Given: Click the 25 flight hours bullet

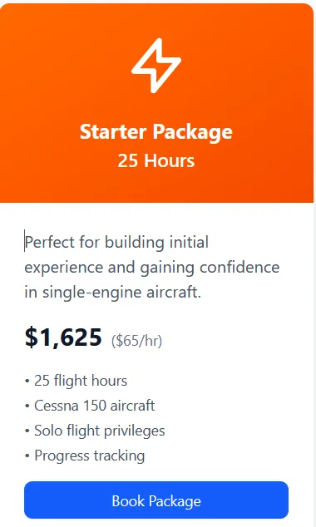Looking at the screenshot, I should 76,381.
